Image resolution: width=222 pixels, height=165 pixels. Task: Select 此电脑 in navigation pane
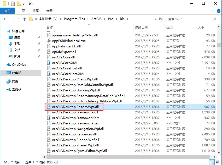[x=21, y=73]
